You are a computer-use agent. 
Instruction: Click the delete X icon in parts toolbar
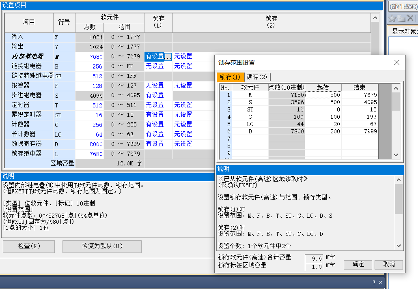tap(410, 19)
